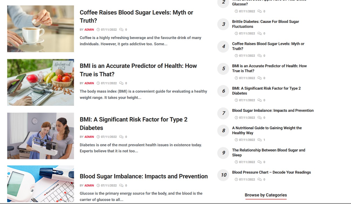
Task: Click clock icon under BMI Accurate Predictor article
Action: (x=98, y=83)
